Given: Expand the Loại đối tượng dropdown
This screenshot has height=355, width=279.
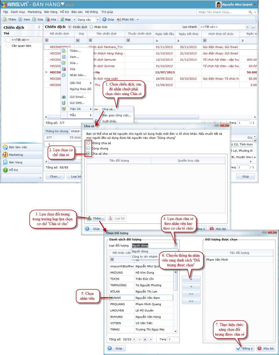Looking at the screenshot, I should tap(176, 246).
